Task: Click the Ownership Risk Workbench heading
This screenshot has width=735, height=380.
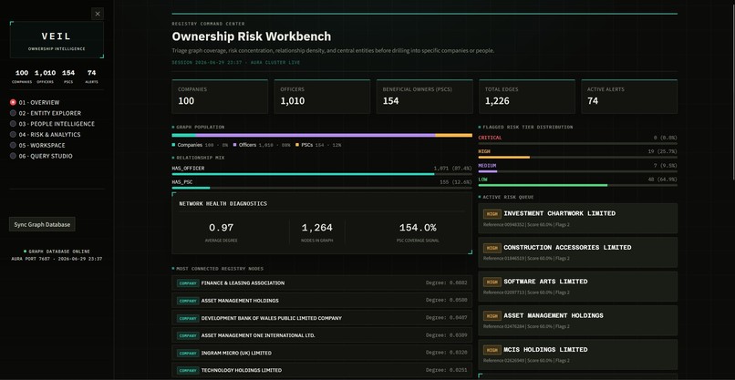Action: 252,36
